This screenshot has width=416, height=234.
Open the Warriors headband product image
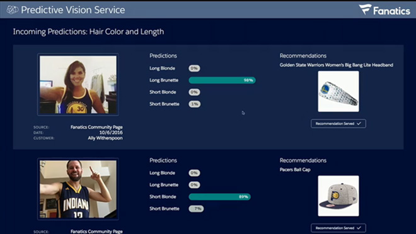(x=338, y=91)
